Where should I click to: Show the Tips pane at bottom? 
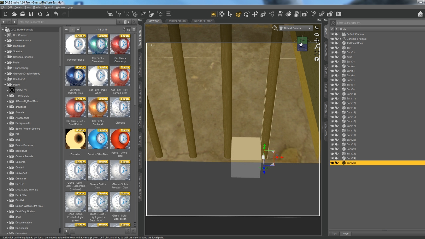coord(334,234)
